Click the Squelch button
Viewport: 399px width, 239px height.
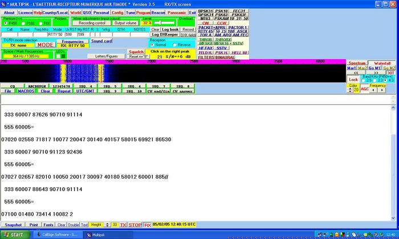136,52
